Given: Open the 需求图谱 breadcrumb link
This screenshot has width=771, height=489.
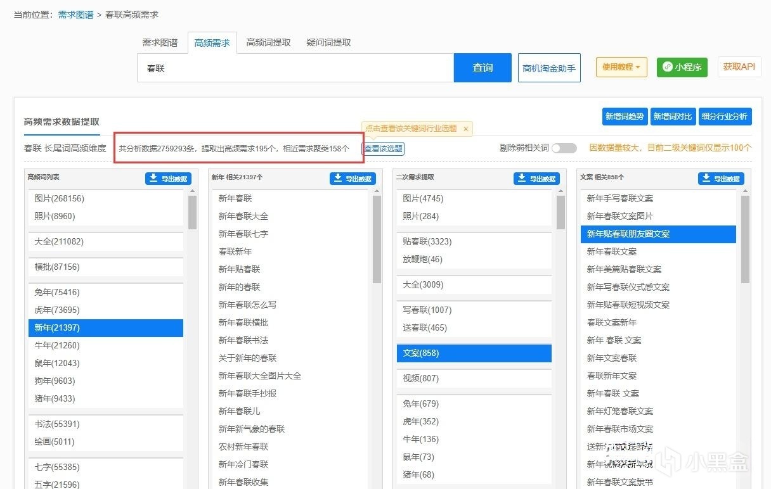Looking at the screenshot, I should tap(75, 15).
